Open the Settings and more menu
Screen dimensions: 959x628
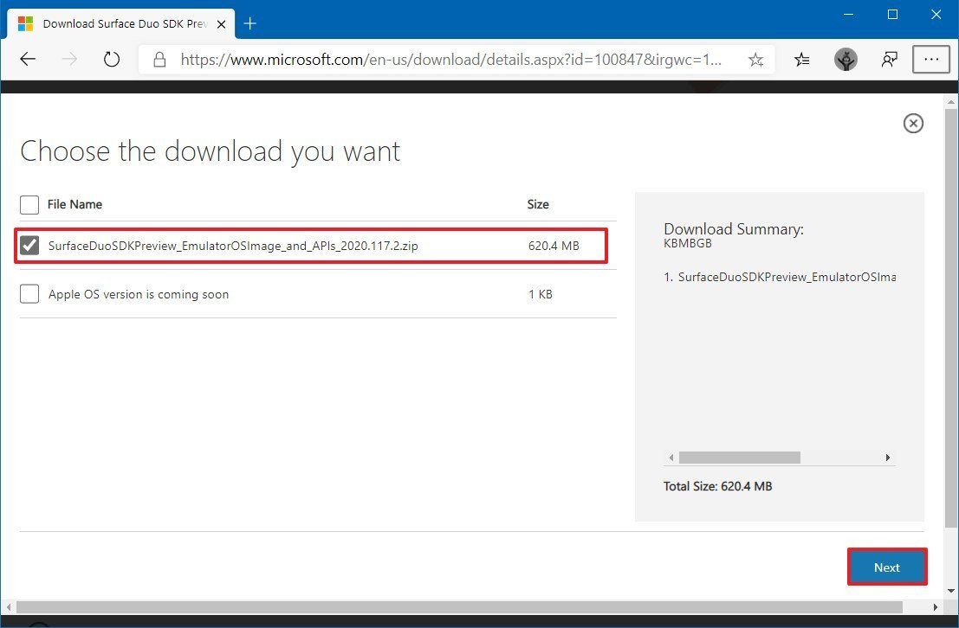point(931,59)
